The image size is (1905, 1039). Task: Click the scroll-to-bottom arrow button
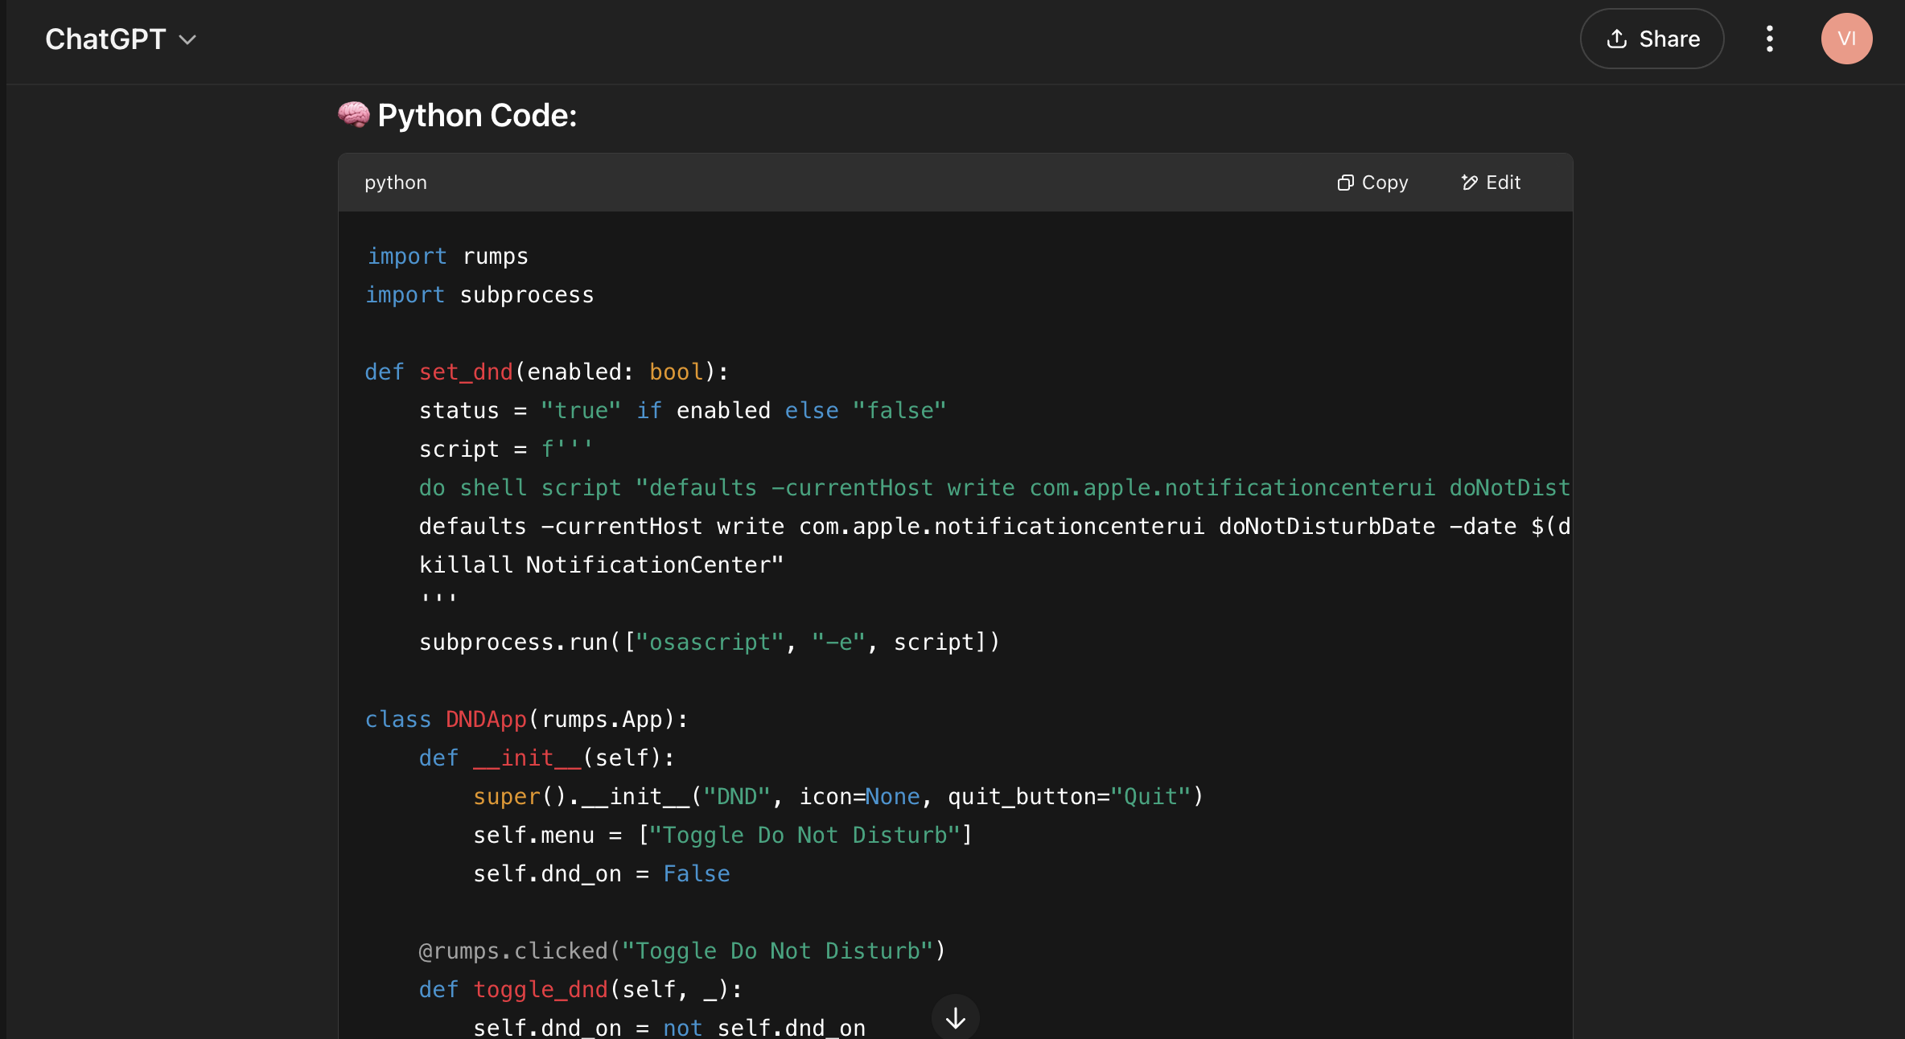955,1018
